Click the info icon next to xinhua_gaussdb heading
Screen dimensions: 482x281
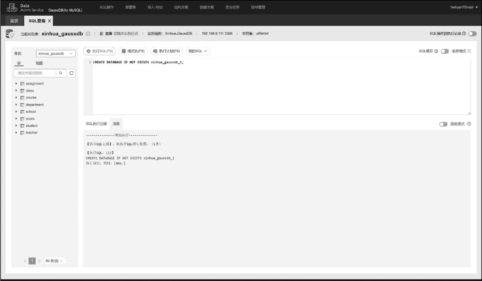click(88, 34)
